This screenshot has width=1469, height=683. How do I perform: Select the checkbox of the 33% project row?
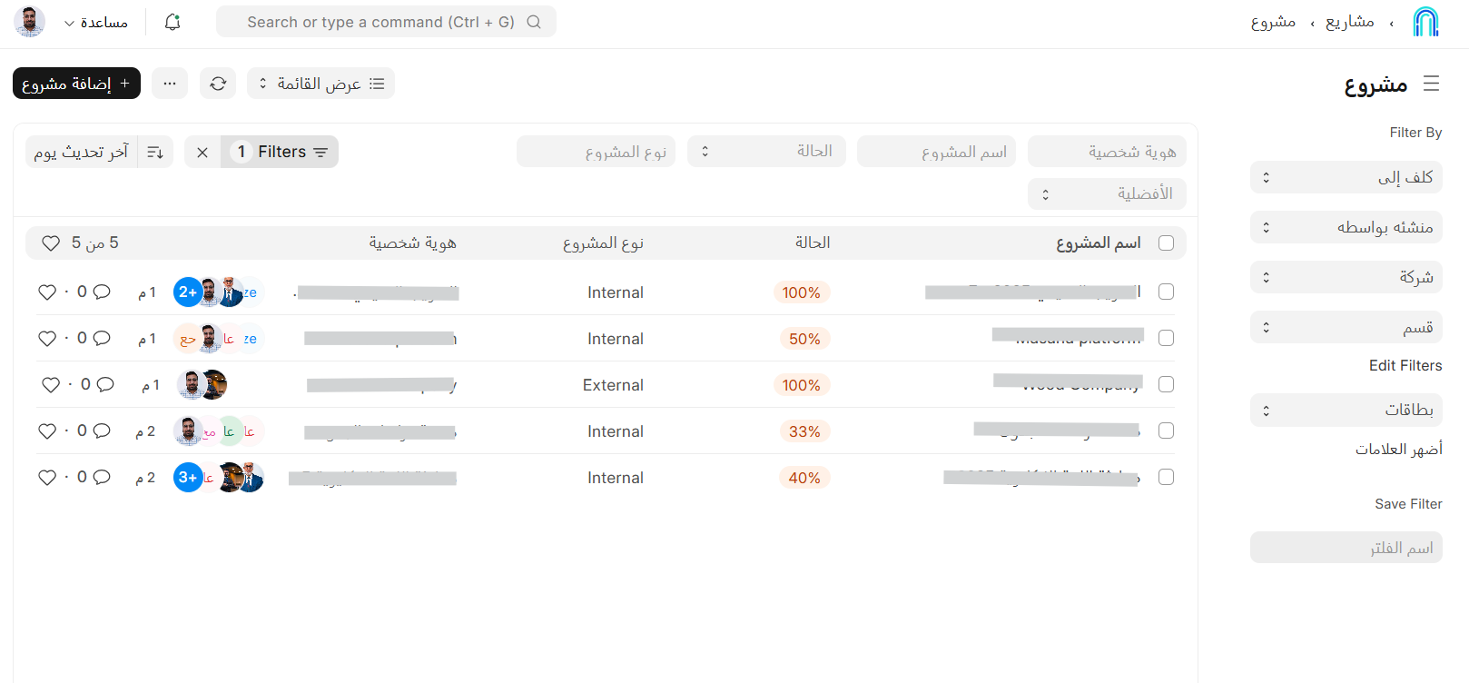click(x=1166, y=431)
